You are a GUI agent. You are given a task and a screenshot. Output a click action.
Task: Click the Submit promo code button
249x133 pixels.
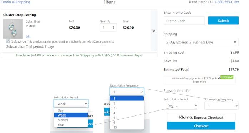(223, 21)
